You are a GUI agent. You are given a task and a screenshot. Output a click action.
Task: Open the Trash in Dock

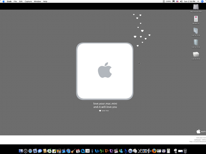tap(185, 151)
